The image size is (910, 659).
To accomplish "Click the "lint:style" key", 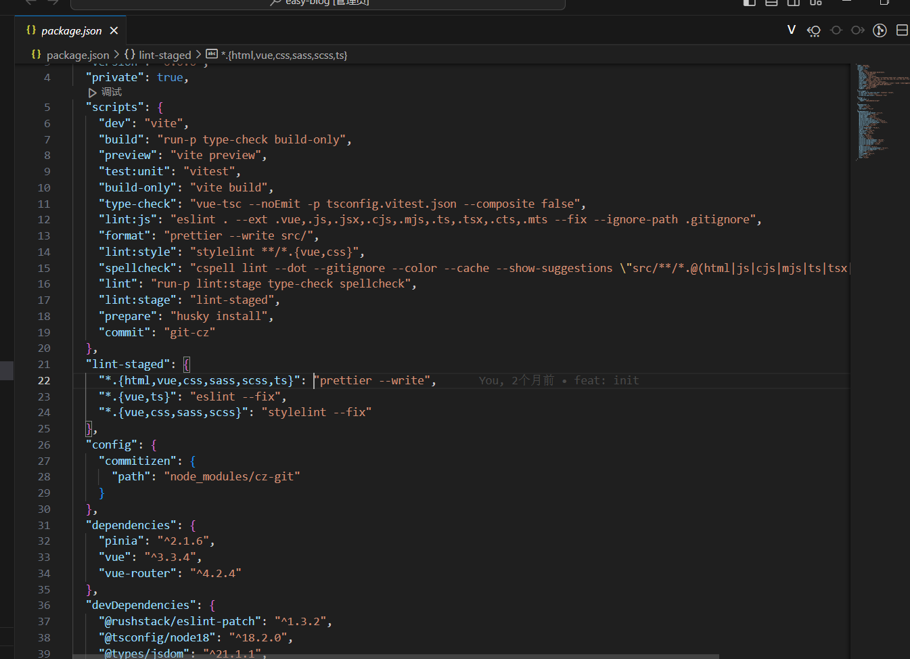I will [137, 252].
